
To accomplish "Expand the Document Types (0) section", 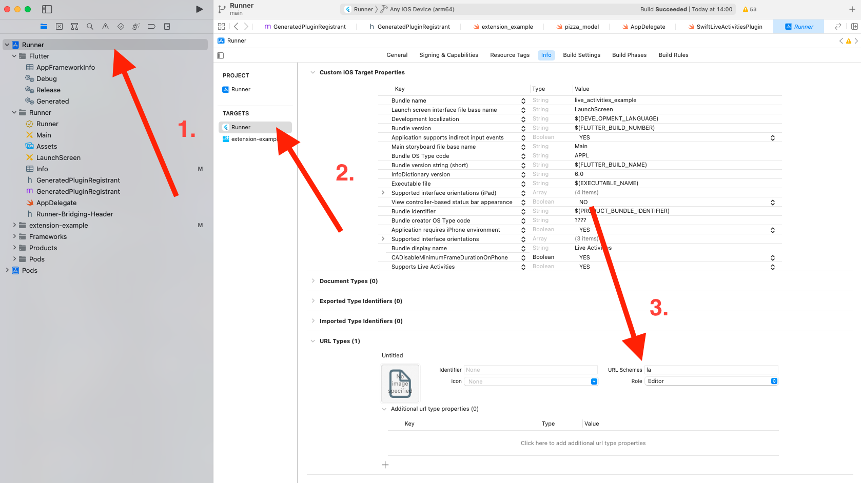I will [x=312, y=281].
